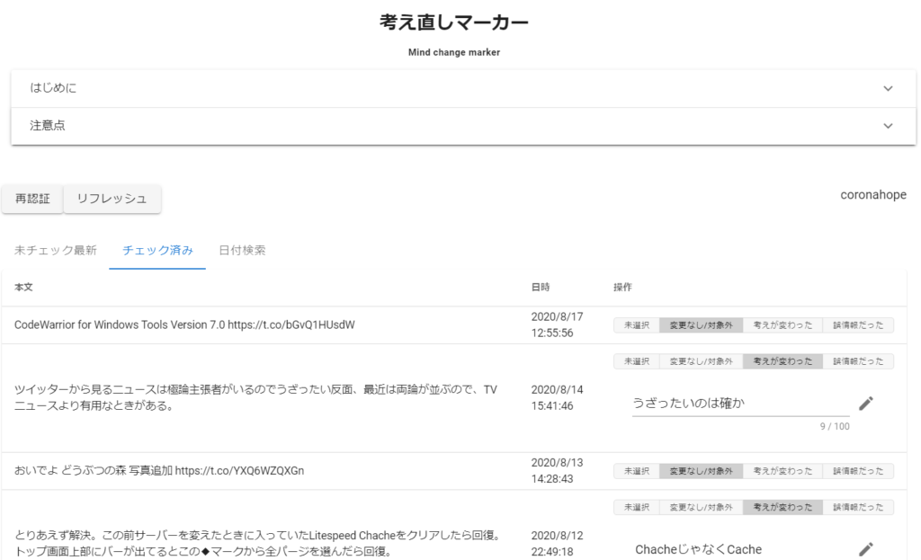Image resolution: width=921 pixels, height=560 pixels.
Task: Set 2020/8/14 tweet to 変更なし/対象外
Action: click(702, 361)
